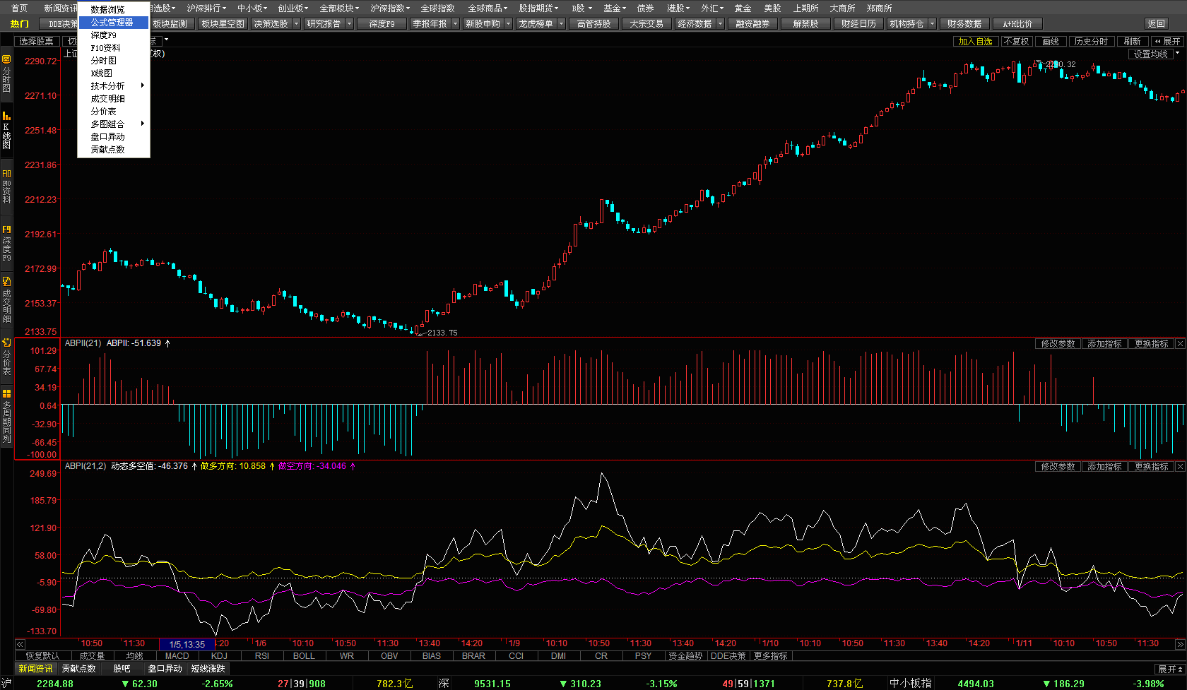Open the 分价表 sidebar icon
Screen dimensions: 1187x690
coord(6,357)
